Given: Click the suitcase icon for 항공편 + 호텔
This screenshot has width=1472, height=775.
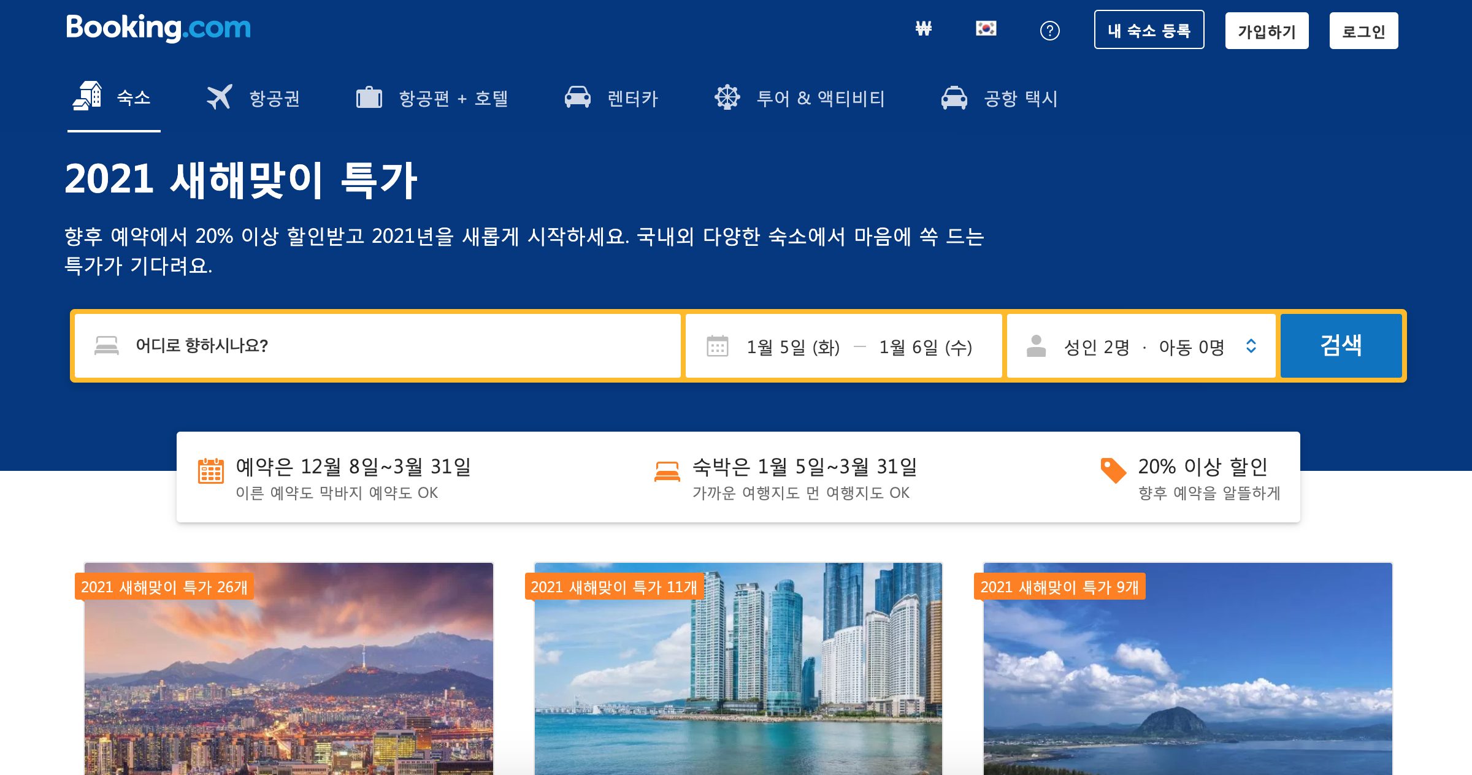Looking at the screenshot, I should click(369, 97).
